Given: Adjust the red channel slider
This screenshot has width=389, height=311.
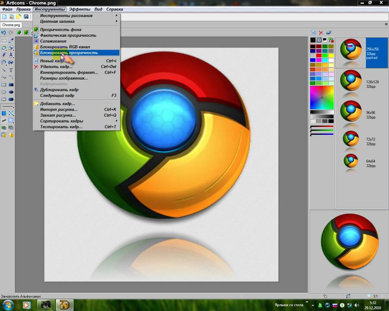Looking at the screenshot, I should pos(322,127).
